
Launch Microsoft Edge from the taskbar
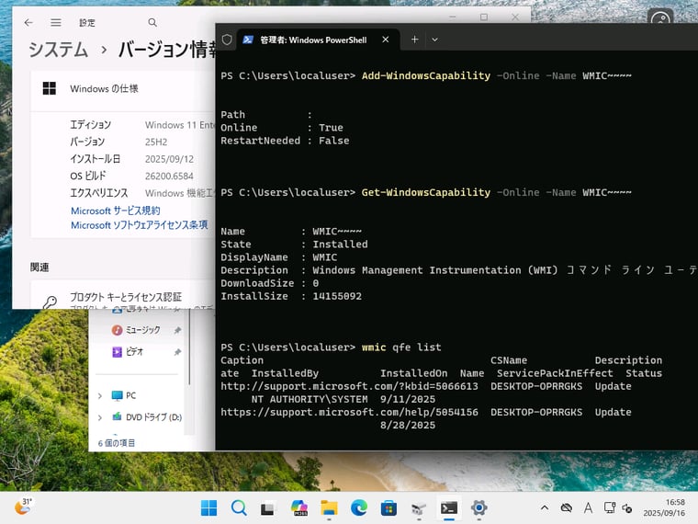coord(359,508)
